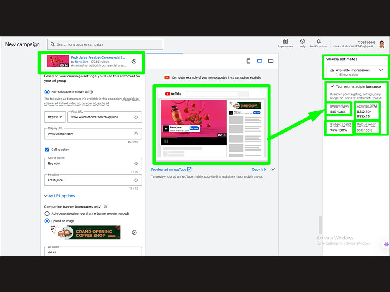Click the Grand Opening Coffee Shop banner thumbnail
Viewport: 390px width, 292px height.
coord(85,232)
